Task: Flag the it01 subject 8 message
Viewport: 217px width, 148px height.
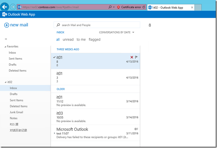Action: [x=136, y=57]
